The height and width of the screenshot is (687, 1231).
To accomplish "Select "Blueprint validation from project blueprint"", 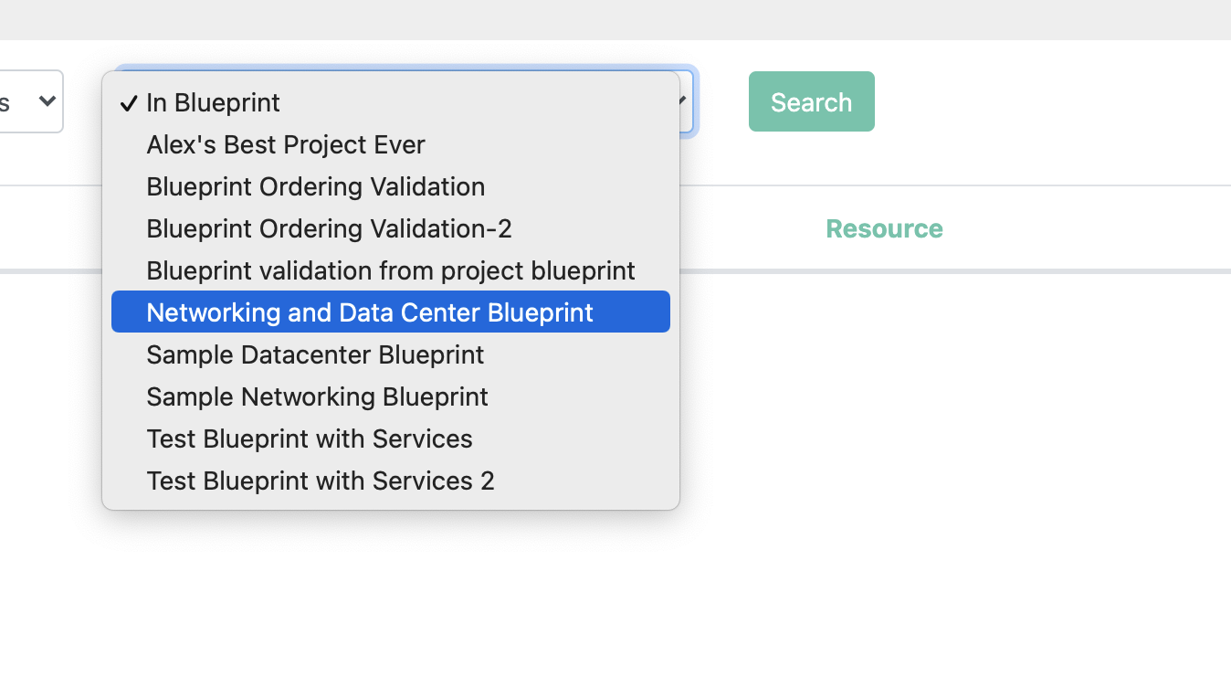I will [x=390, y=270].
